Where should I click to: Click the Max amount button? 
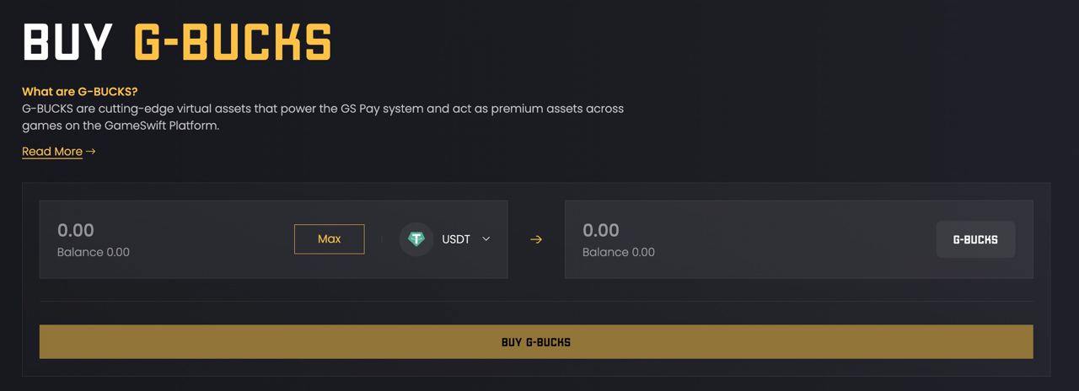[x=330, y=239]
